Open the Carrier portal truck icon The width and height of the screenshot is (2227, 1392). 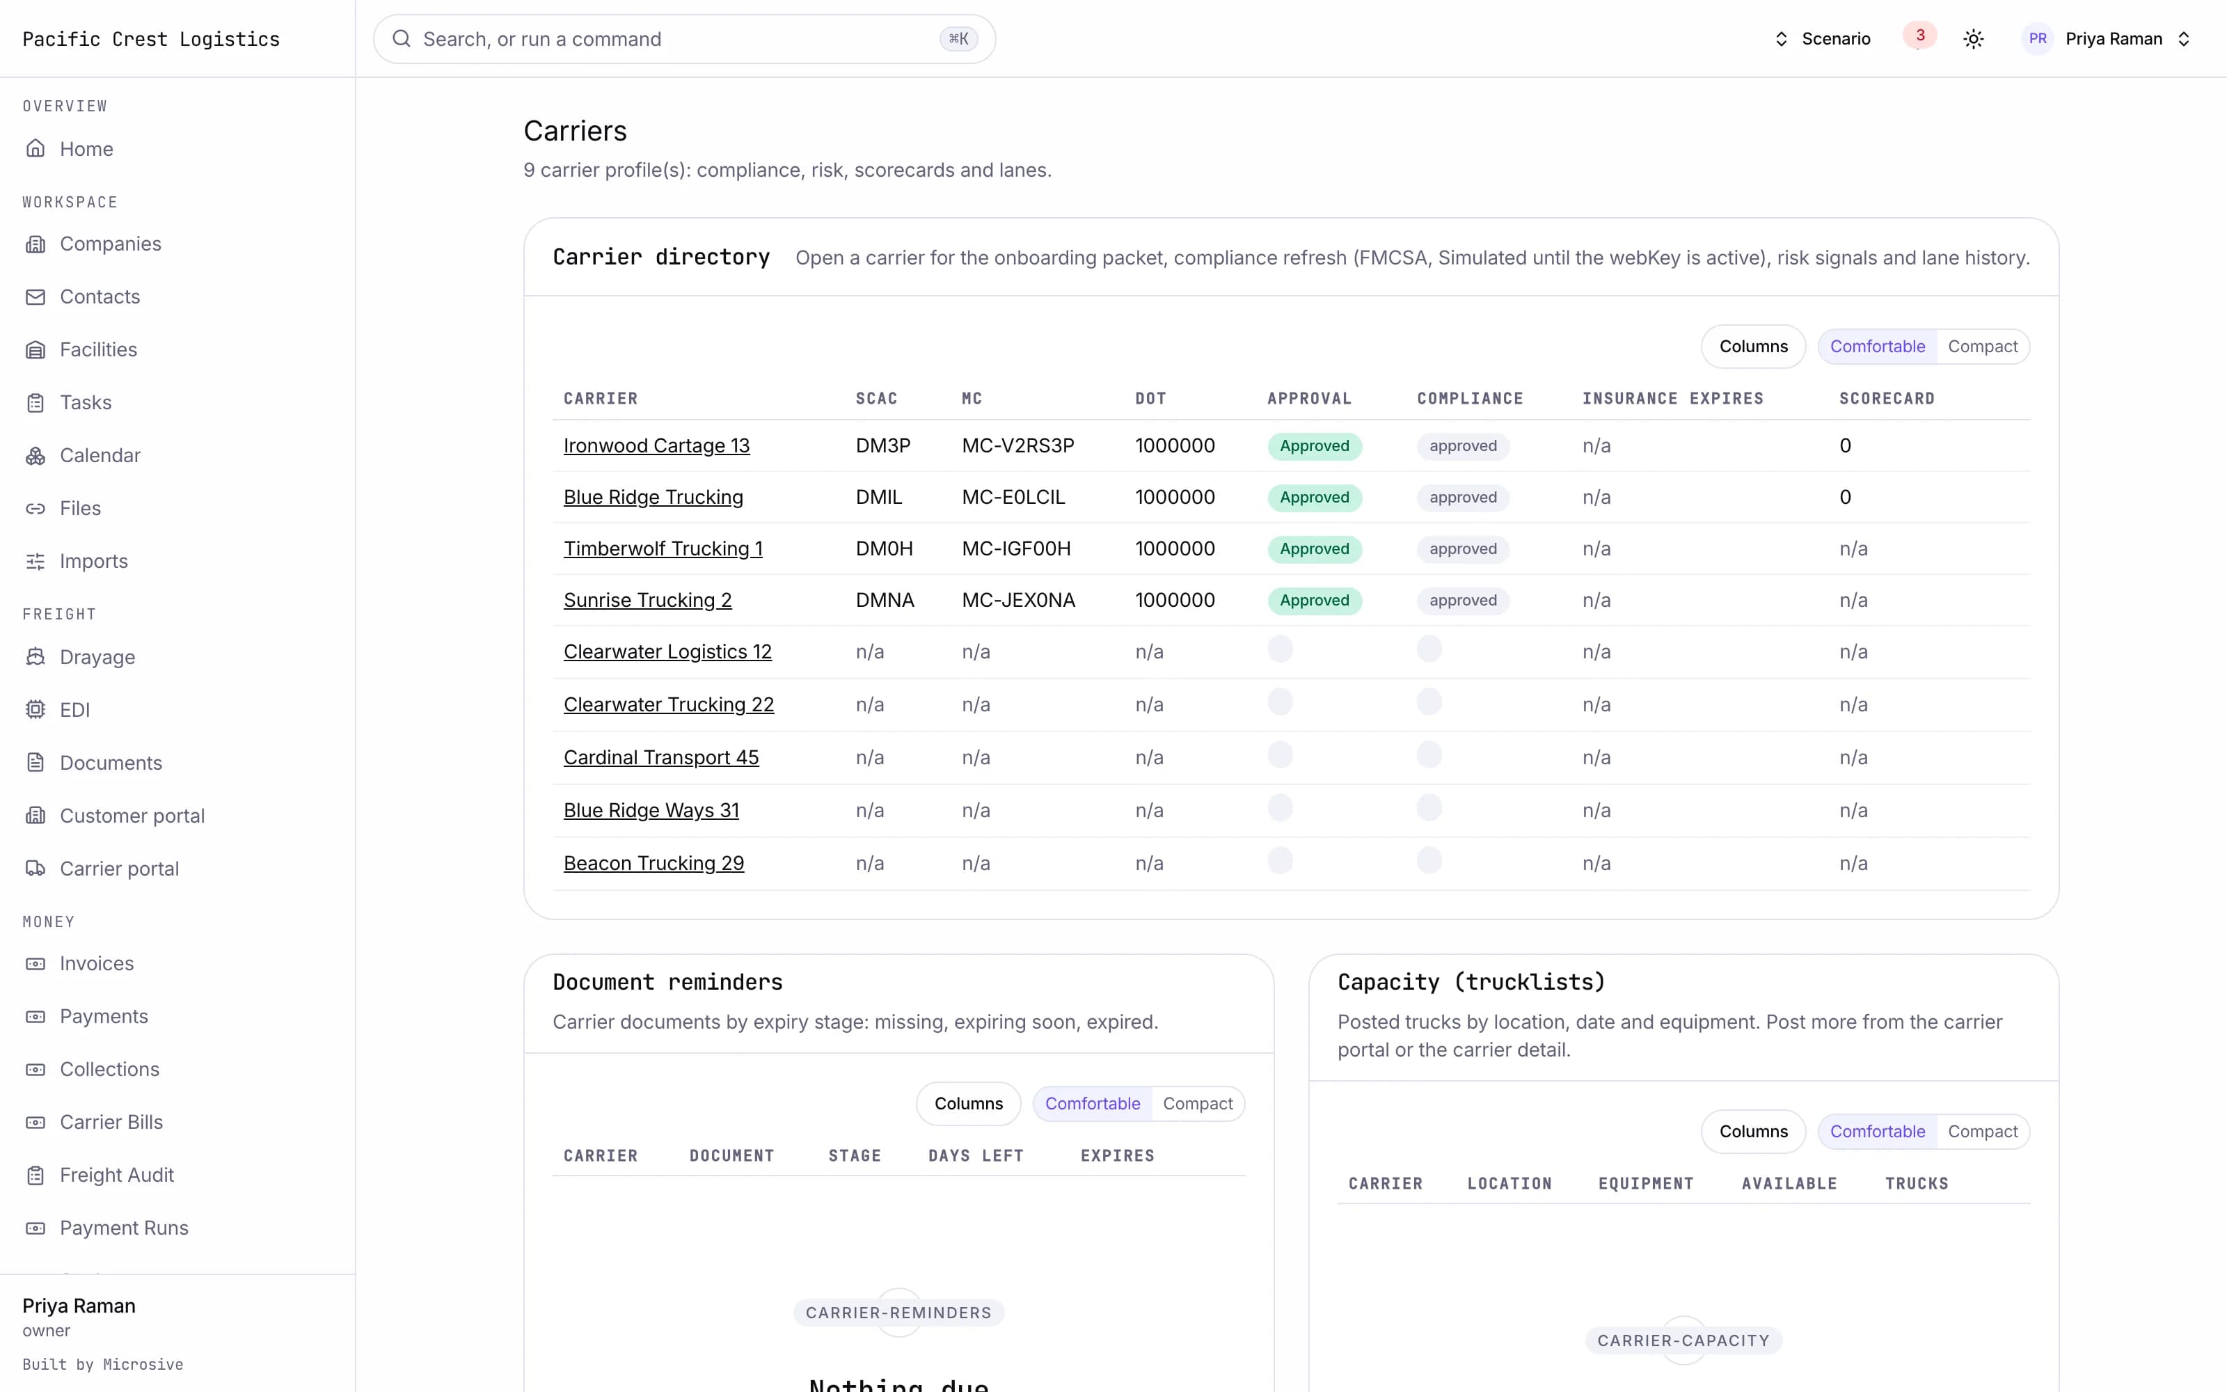coord(35,869)
